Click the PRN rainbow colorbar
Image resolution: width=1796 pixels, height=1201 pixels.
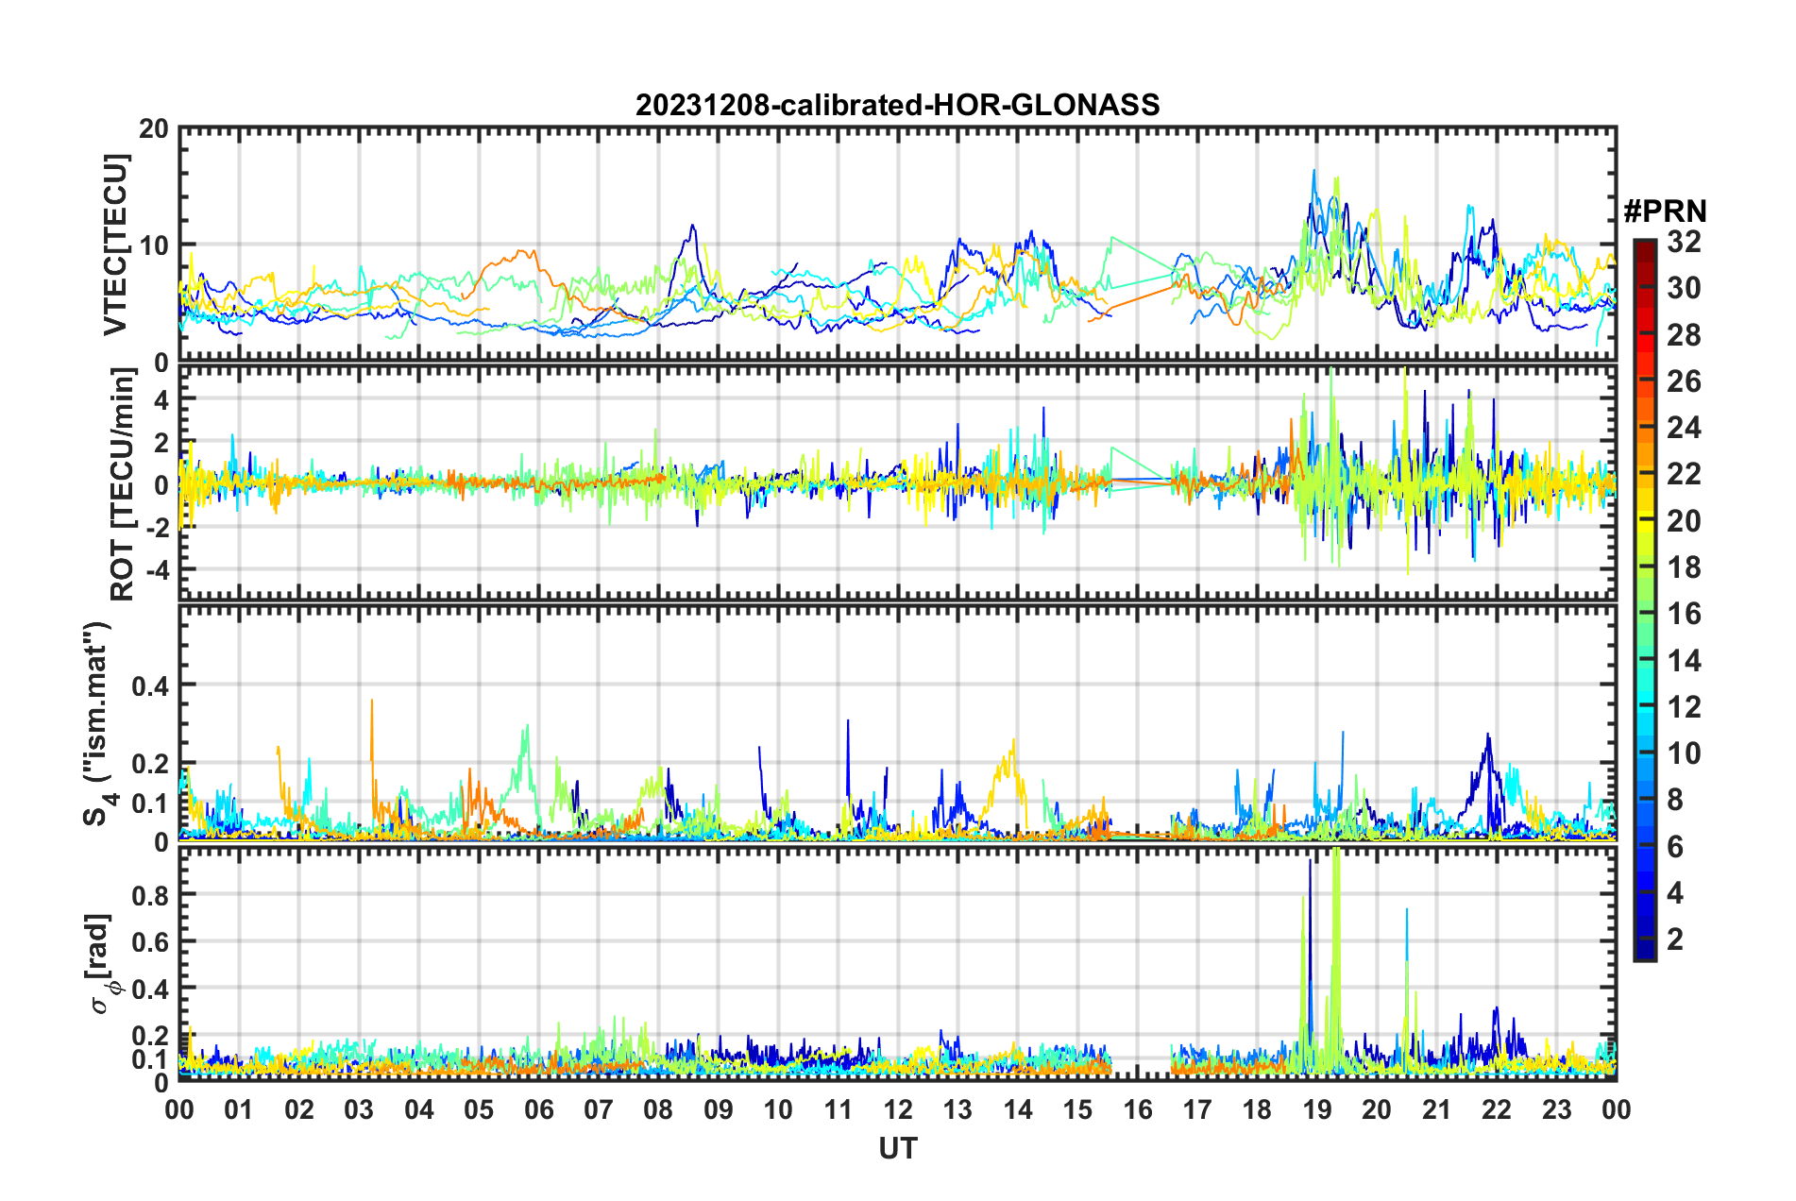[x=1644, y=600]
